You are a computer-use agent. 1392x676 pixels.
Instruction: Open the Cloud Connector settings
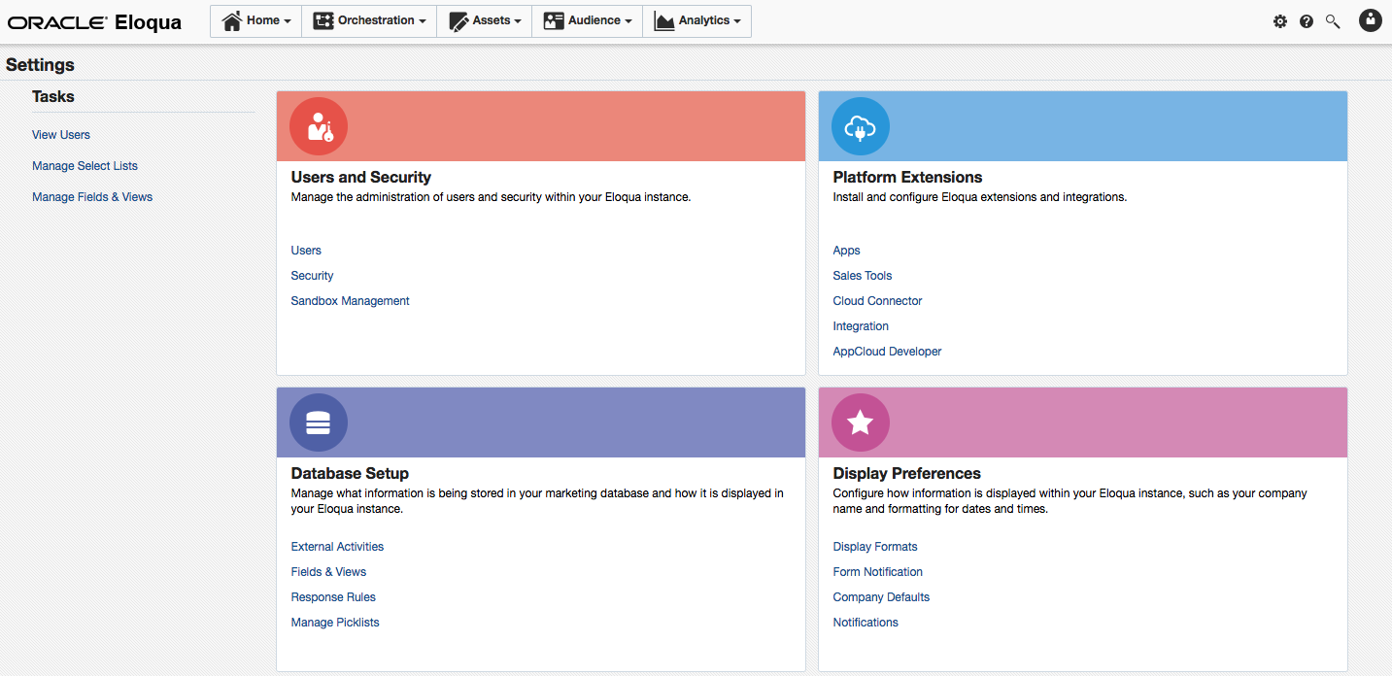(x=877, y=300)
